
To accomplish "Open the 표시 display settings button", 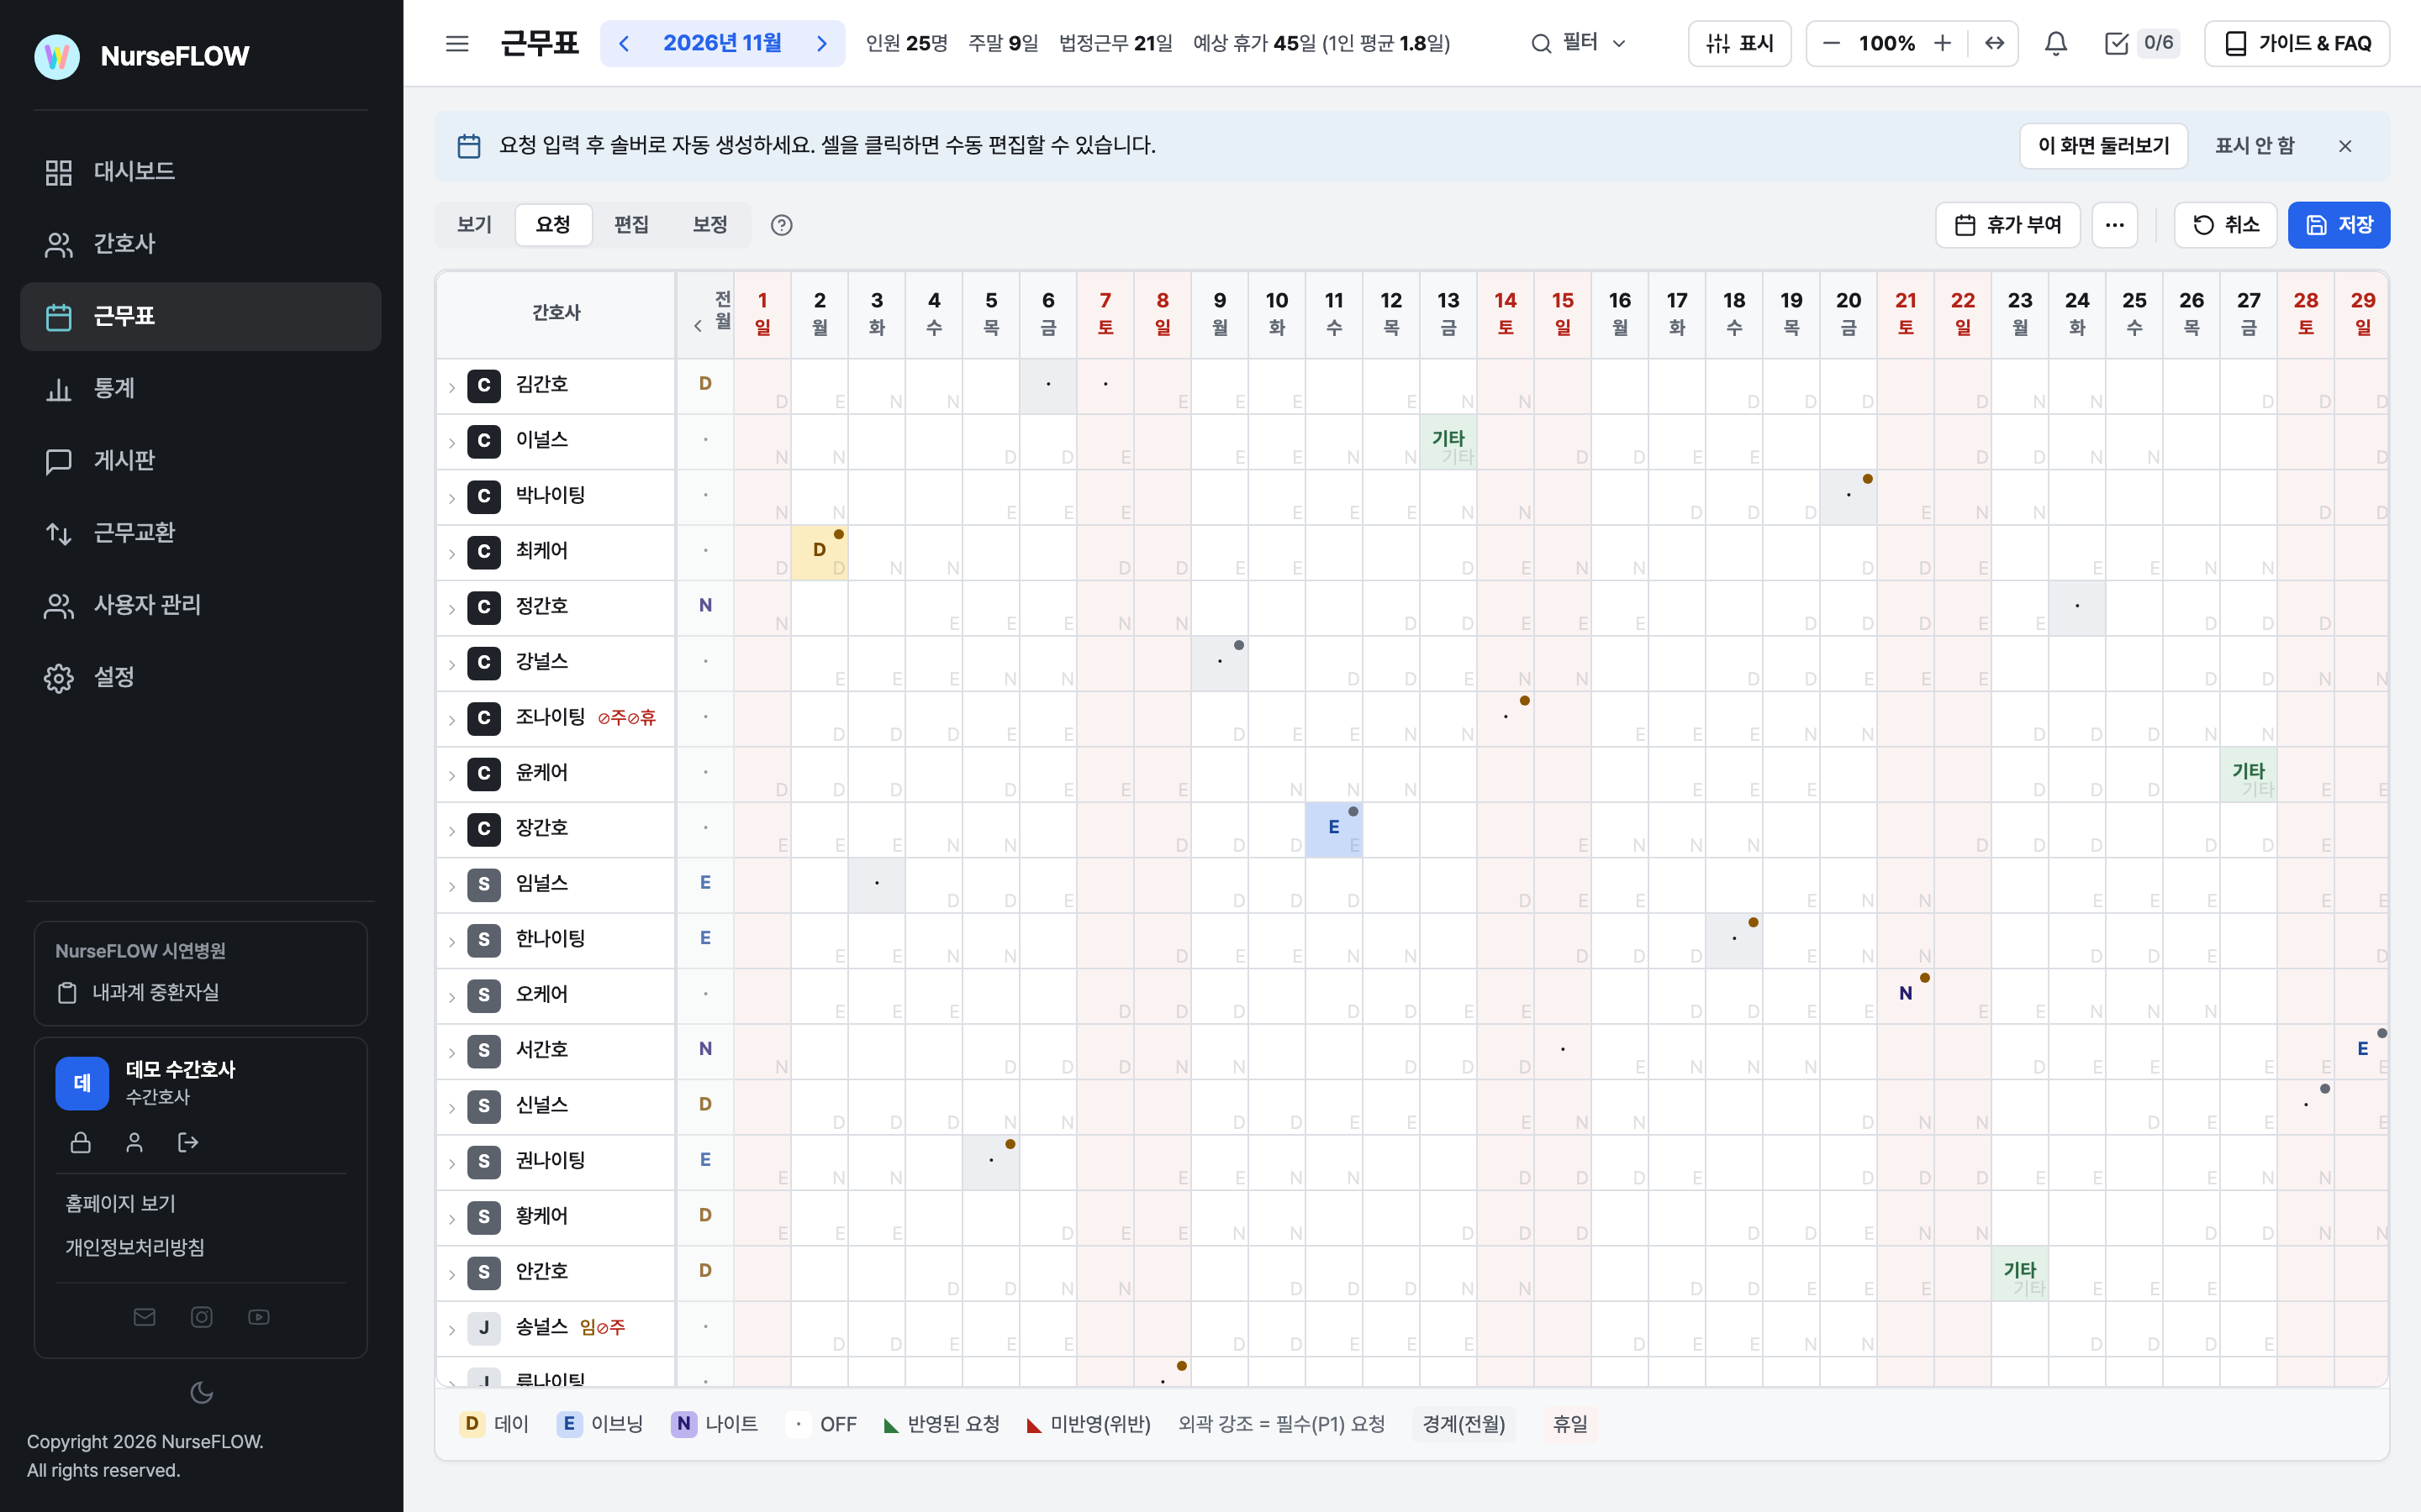I will click(x=1740, y=43).
